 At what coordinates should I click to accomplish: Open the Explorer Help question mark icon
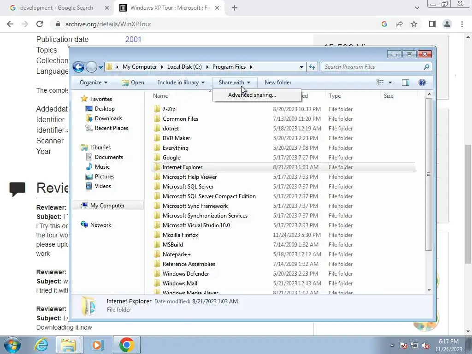(422, 83)
